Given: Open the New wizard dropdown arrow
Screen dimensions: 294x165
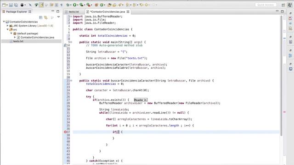Looking at the screenshot, I should tap(7, 5).
